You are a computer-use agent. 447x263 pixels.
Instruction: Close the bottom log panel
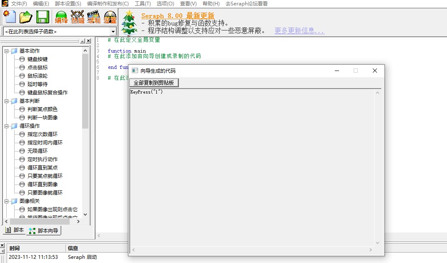click(2, 245)
